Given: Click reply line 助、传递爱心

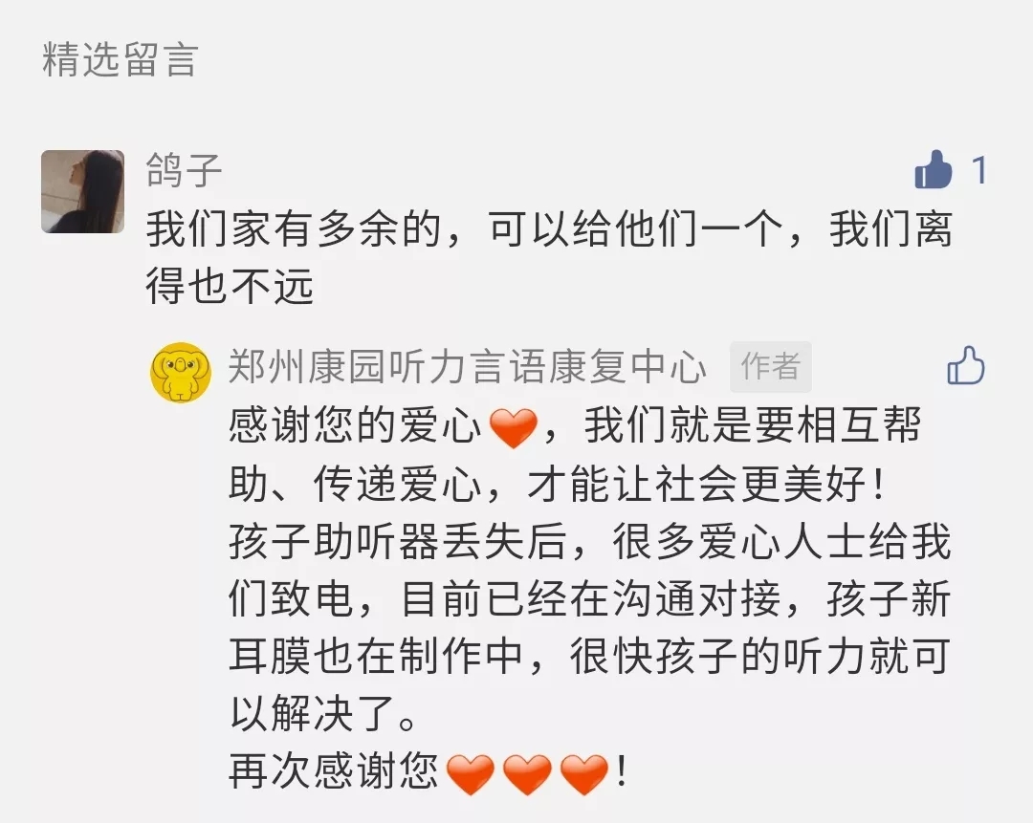Looking at the screenshot, I should (x=355, y=484).
